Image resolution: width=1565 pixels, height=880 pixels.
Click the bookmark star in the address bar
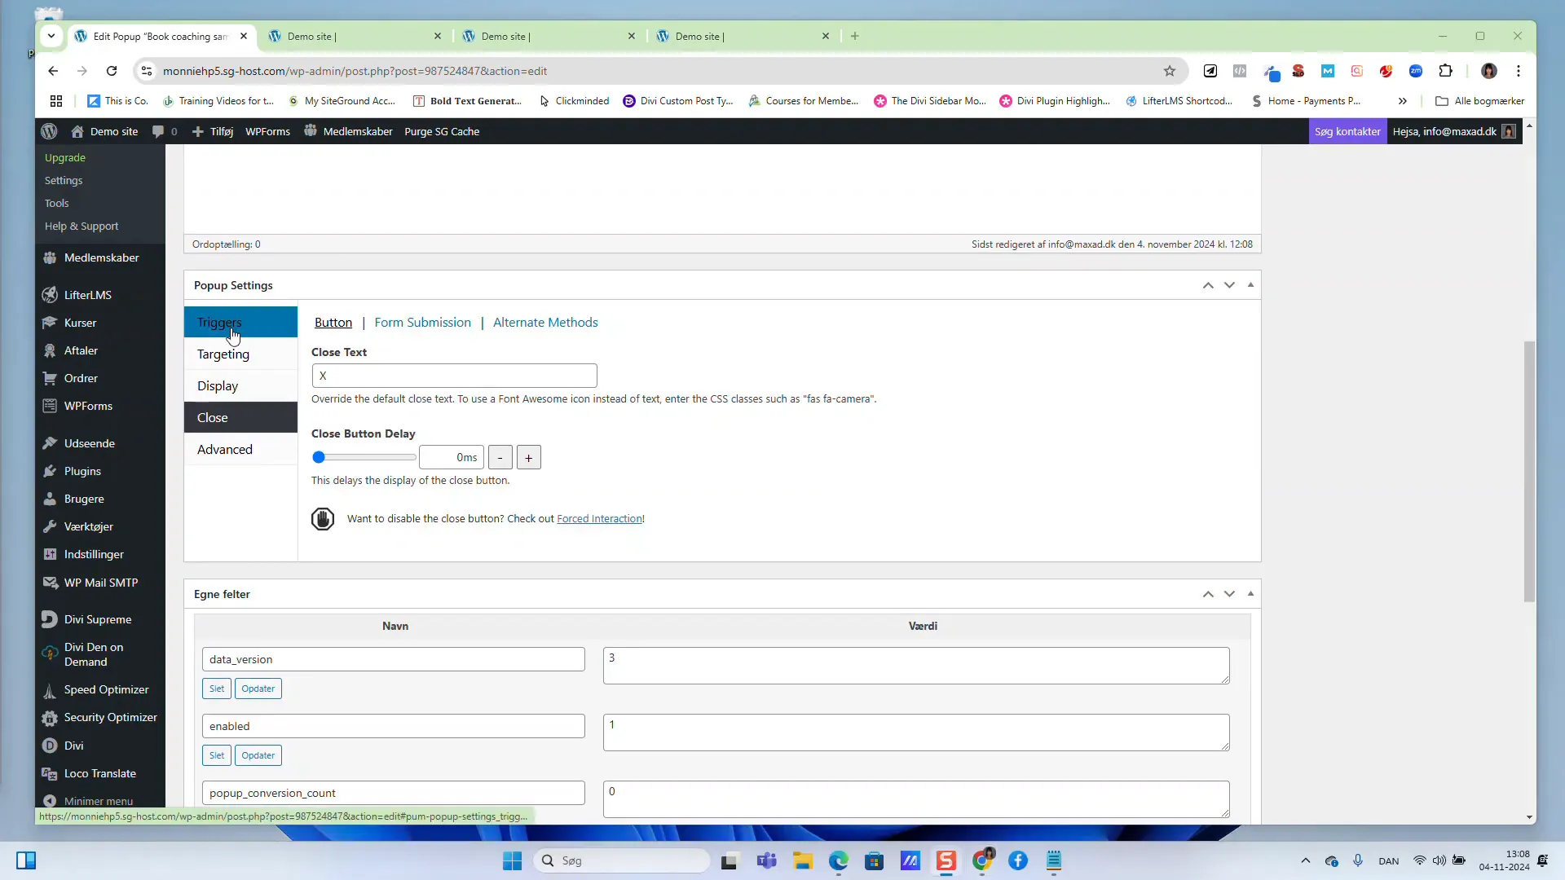click(x=1169, y=71)
